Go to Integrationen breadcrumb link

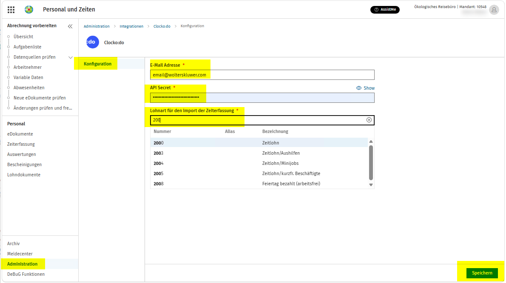pos(131,26)
